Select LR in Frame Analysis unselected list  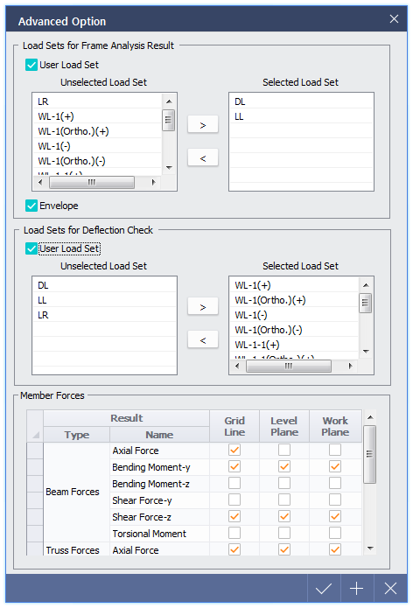point(97,101)
